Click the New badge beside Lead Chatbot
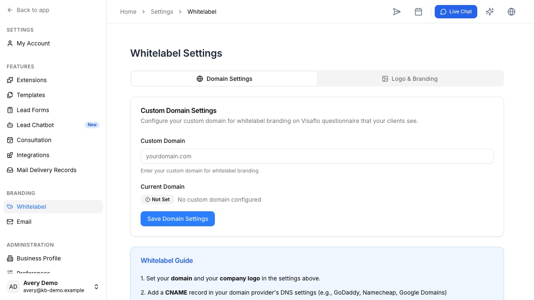The image size is (534, 300). (92, 125)
